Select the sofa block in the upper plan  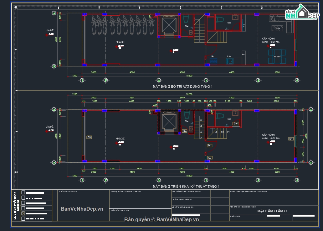pyautogui.click(x=279, y=24)
